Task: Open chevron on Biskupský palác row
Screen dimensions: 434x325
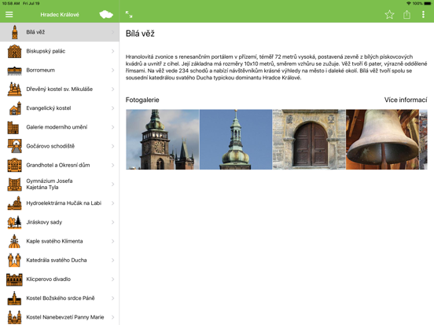Action: pos(113,51)
